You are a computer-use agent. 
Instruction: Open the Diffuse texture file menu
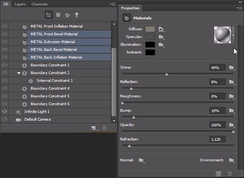point(161,29)
